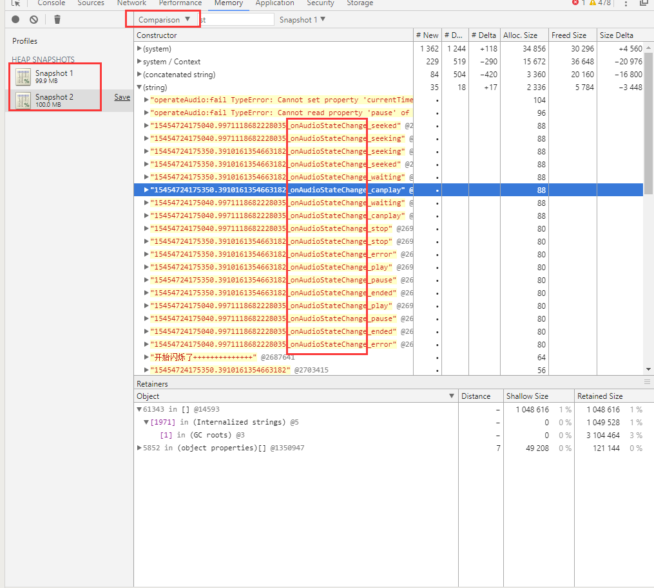Click the Retainers panel menu icon
The image size is (654, 588).
point(647,382)
